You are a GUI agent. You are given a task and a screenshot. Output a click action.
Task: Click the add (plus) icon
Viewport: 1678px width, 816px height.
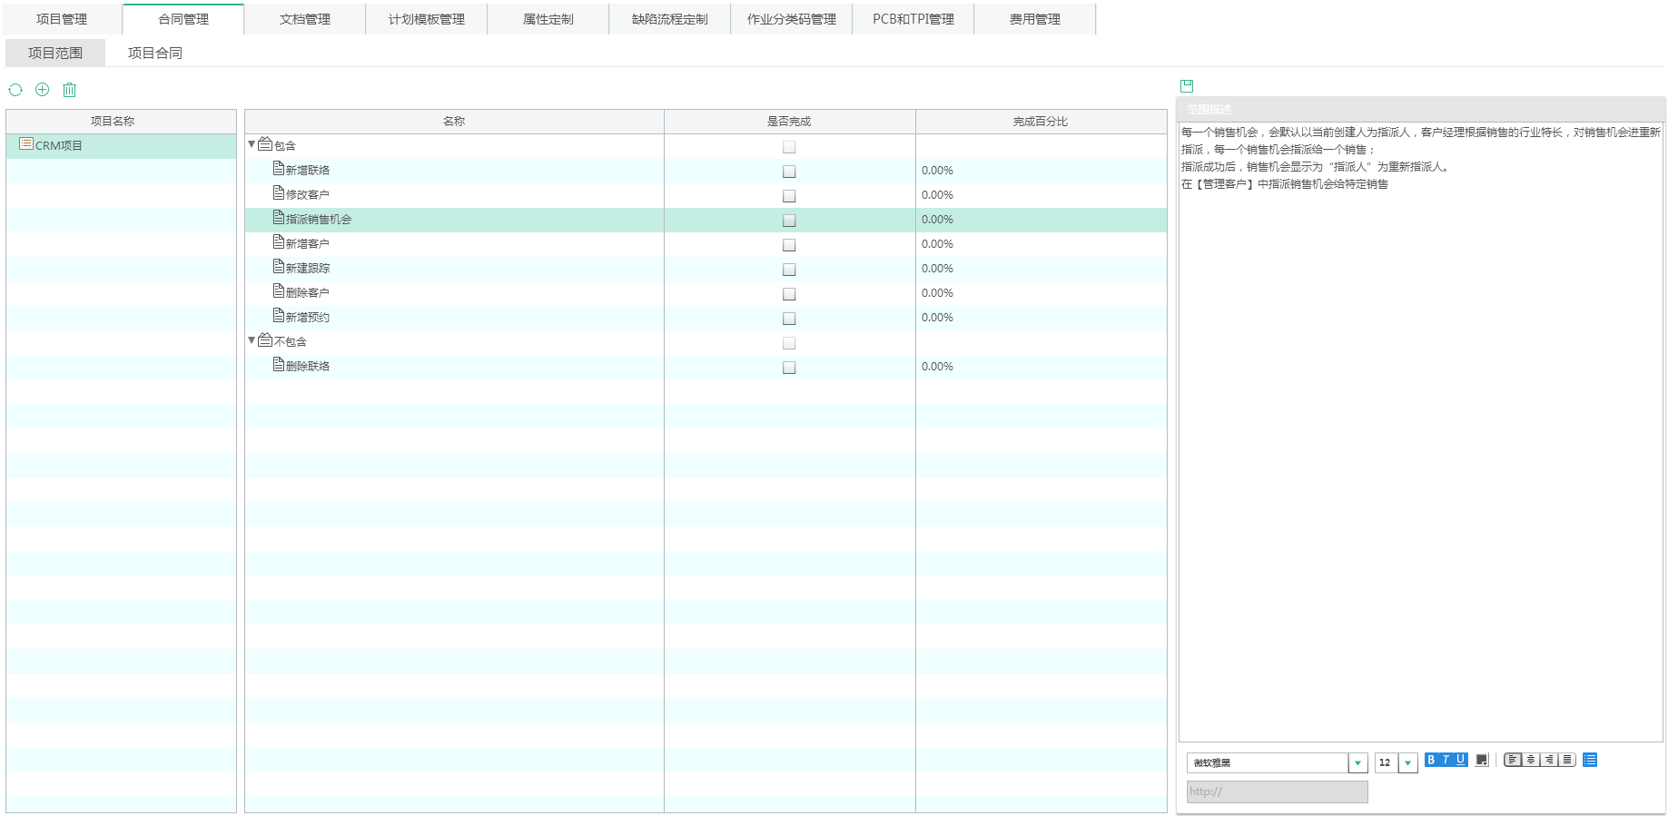(42, 89)
